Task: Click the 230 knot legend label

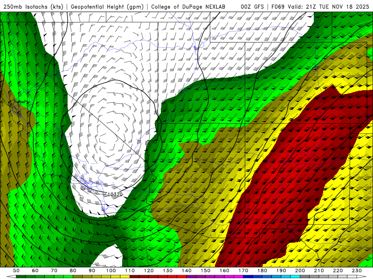Action: click(x=357, y=271)
